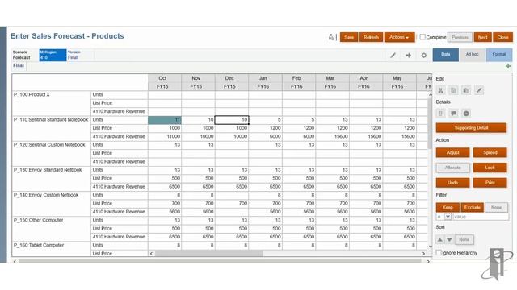
Task: Click the Version Final label
Action: coord(74,55)
